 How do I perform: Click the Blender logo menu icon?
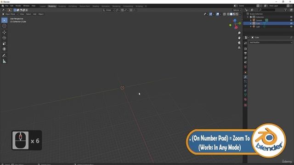point(3,6)
